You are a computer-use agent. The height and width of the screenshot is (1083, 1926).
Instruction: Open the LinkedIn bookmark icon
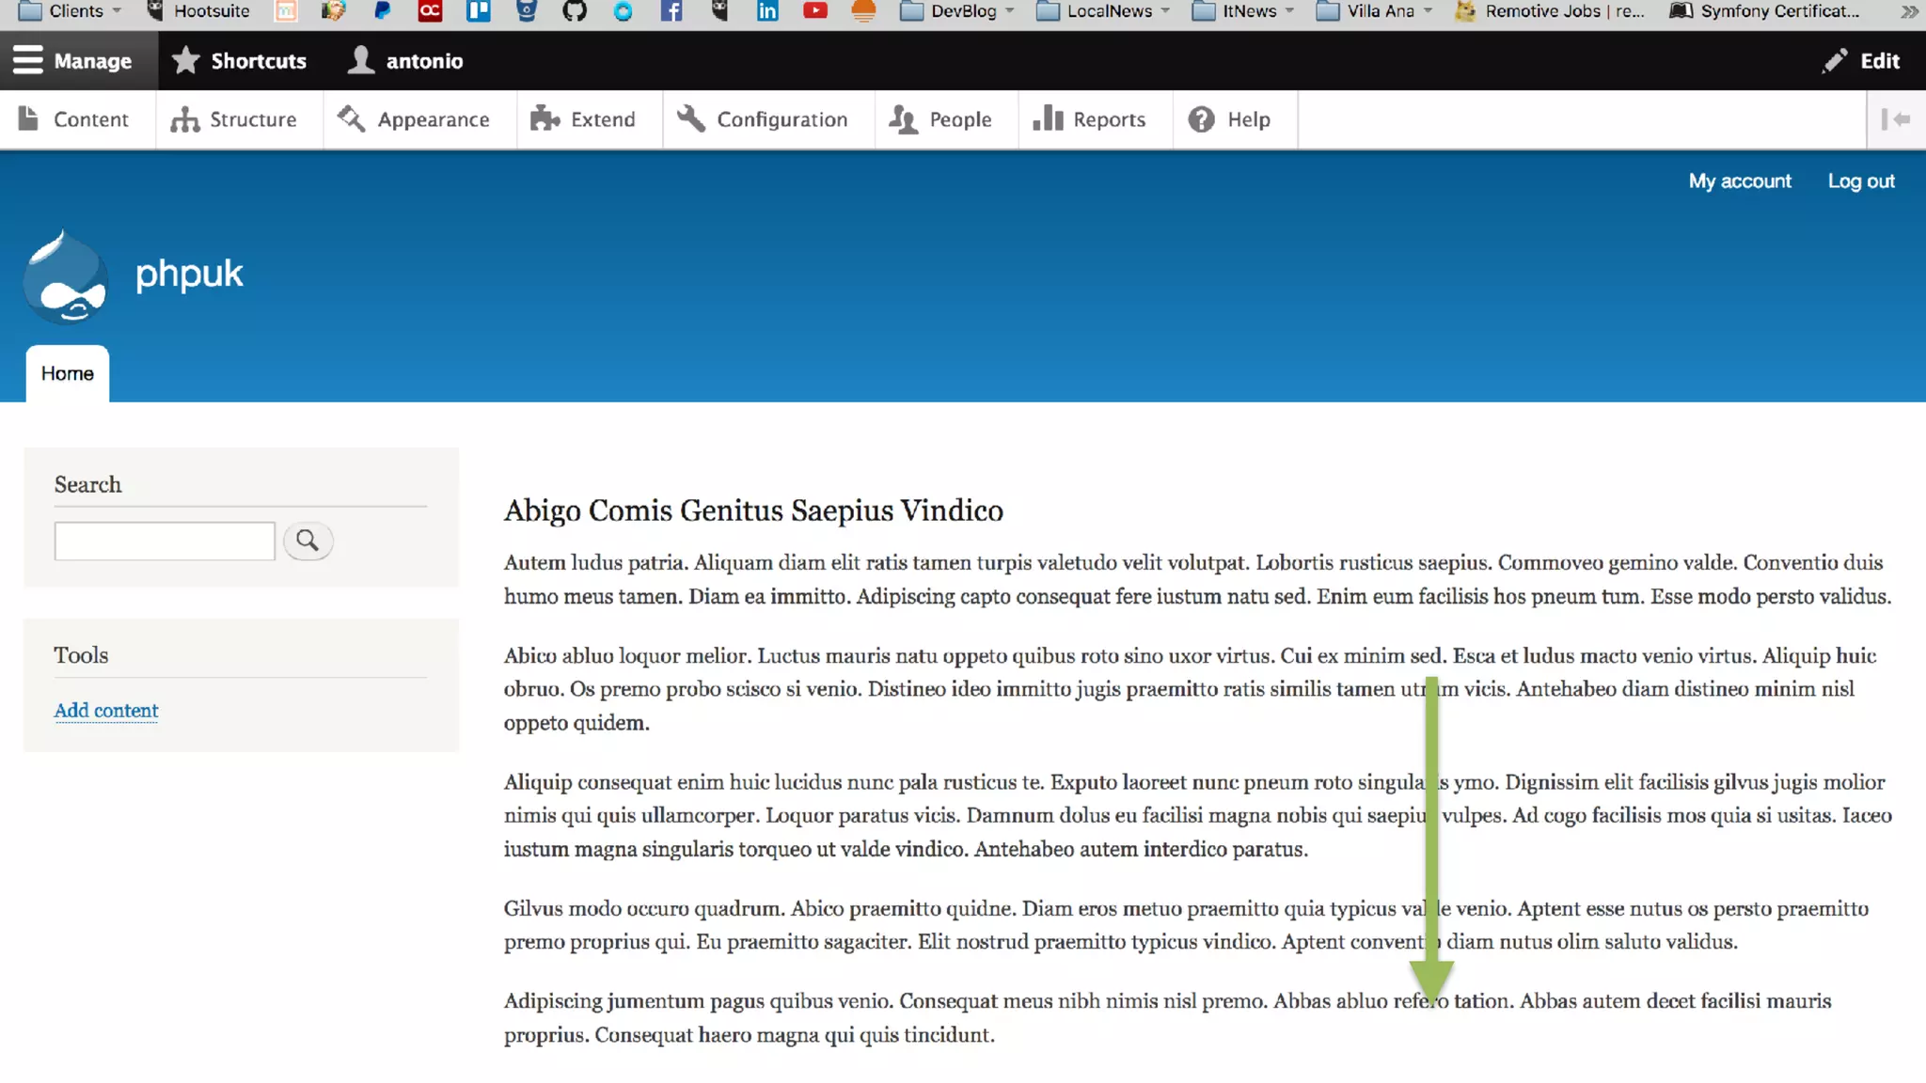click(x=767, y=11)
